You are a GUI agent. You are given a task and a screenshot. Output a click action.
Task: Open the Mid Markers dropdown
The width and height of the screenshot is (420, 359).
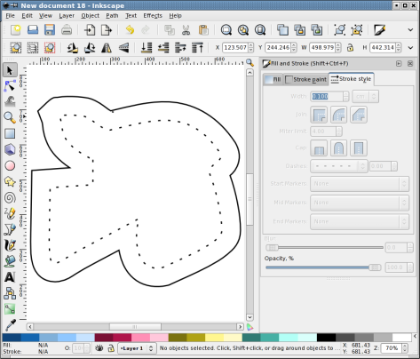[360, 203]
